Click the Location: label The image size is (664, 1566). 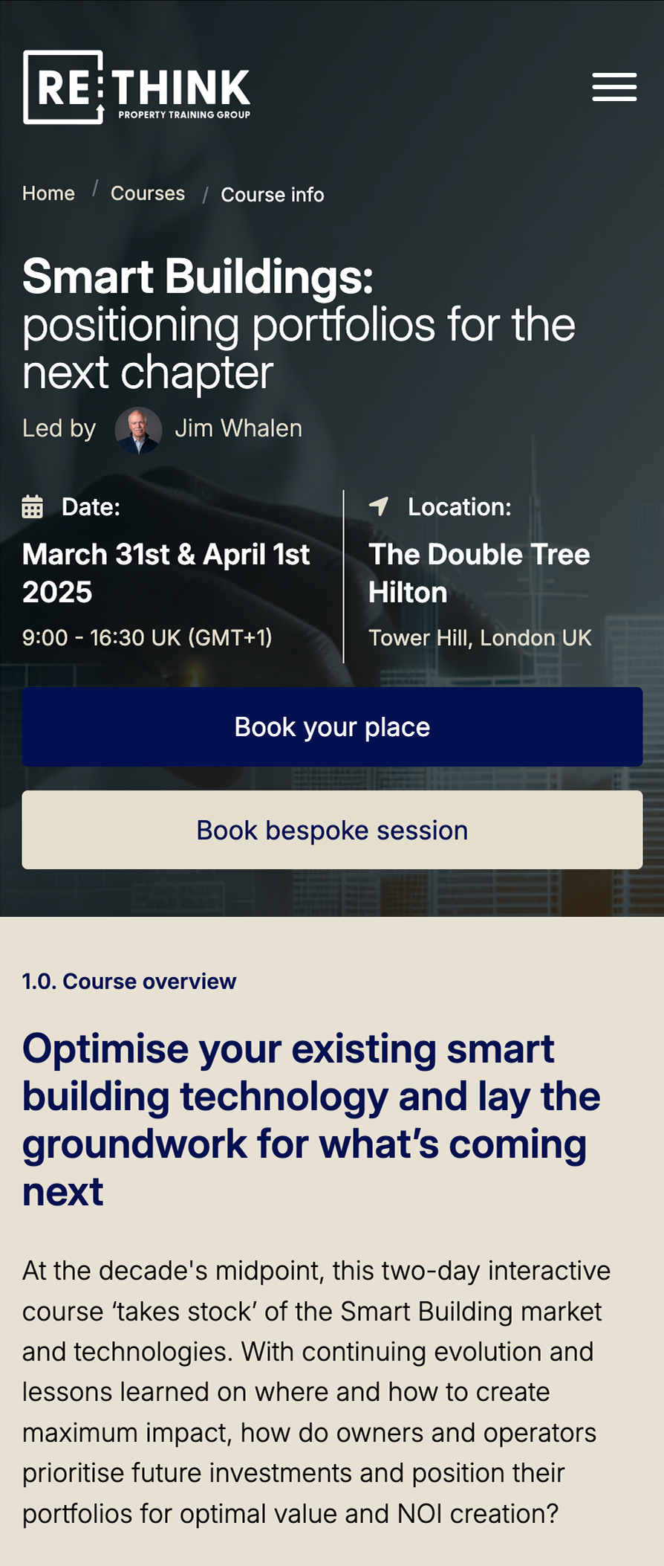pos(459,507)
